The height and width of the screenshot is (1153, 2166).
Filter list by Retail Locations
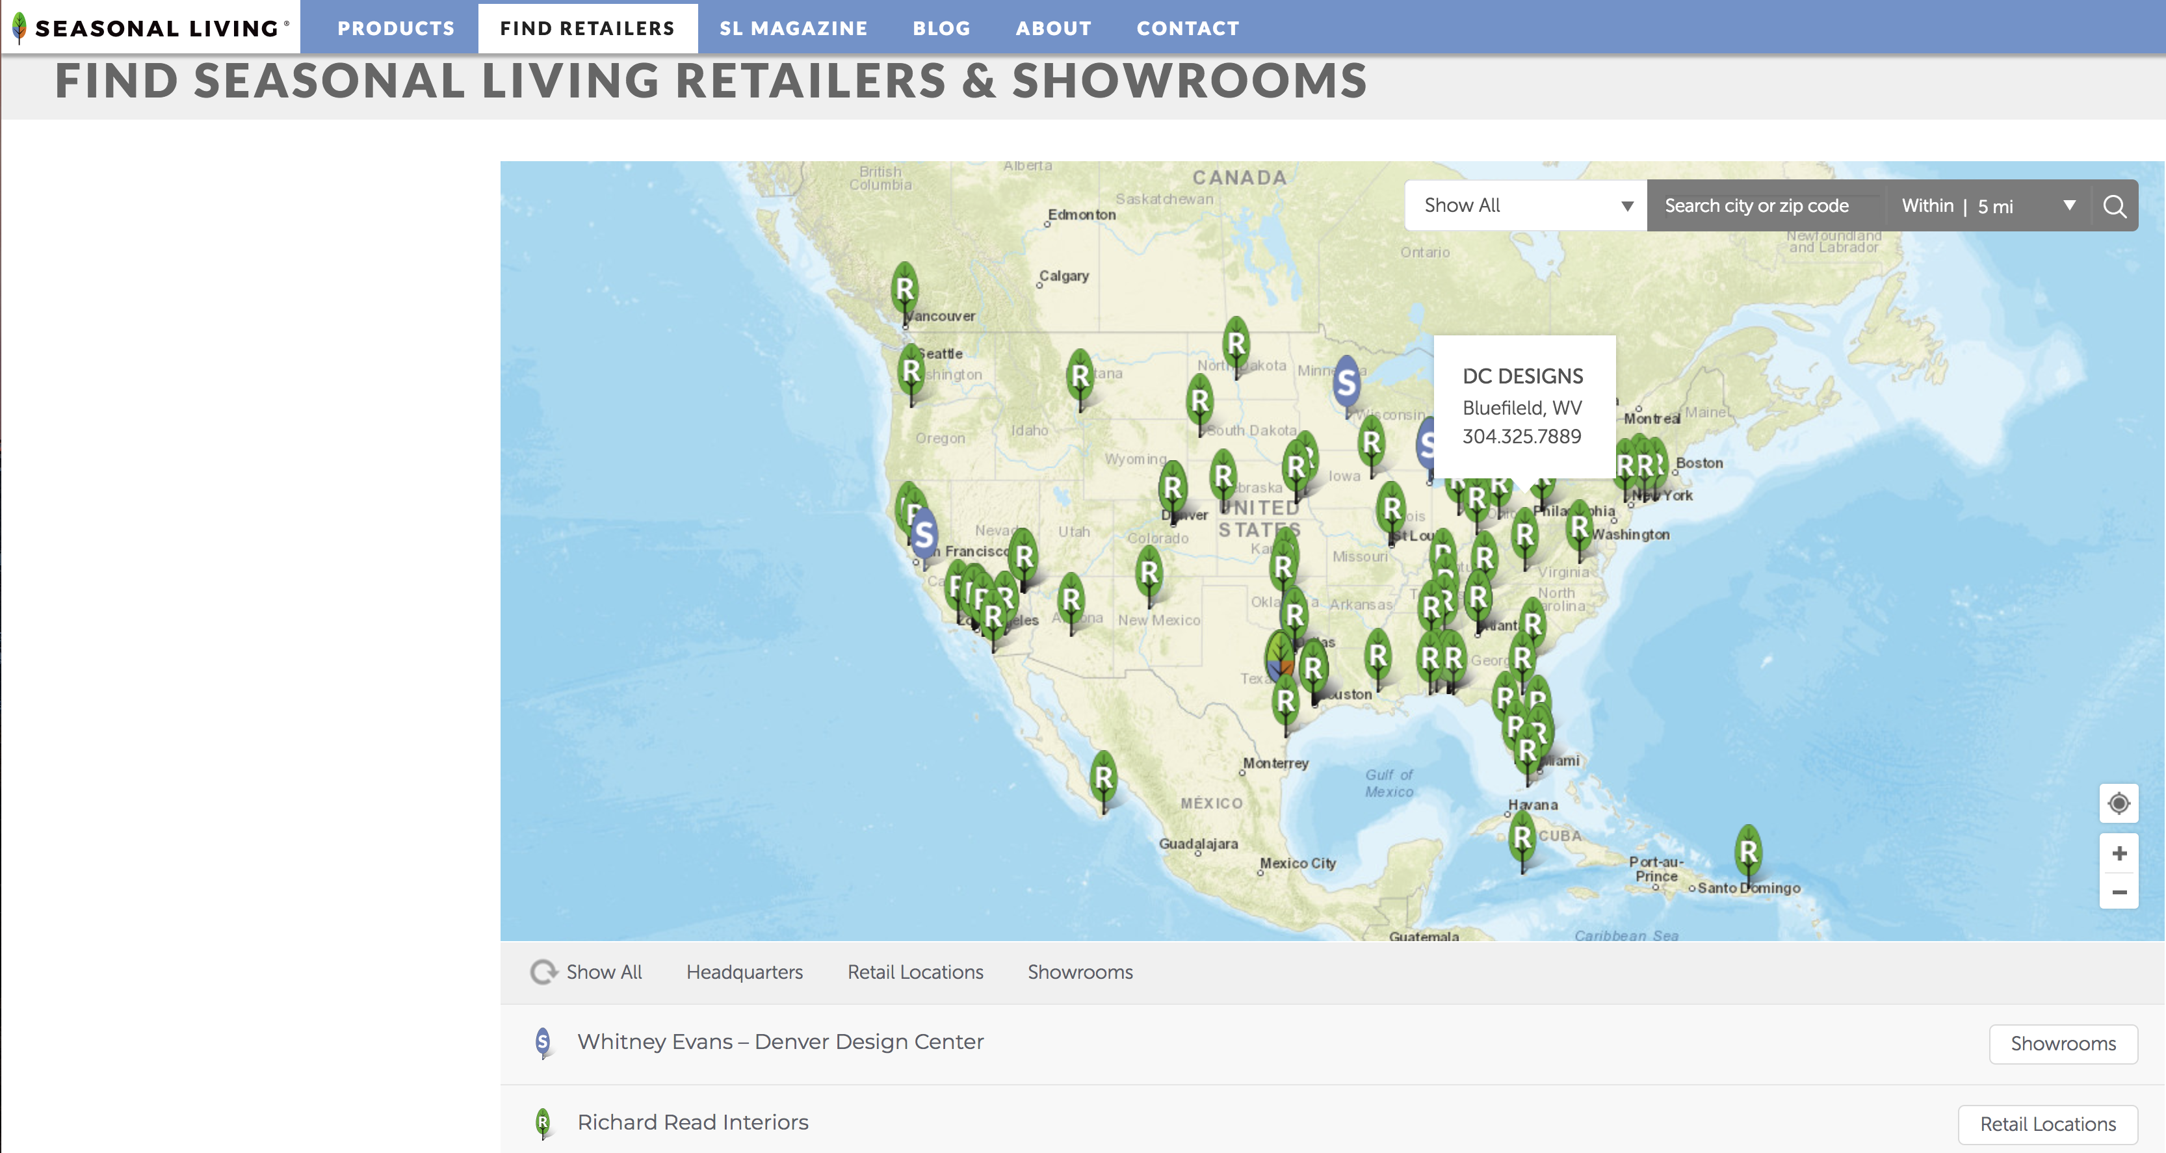click(x=915, y=972)
